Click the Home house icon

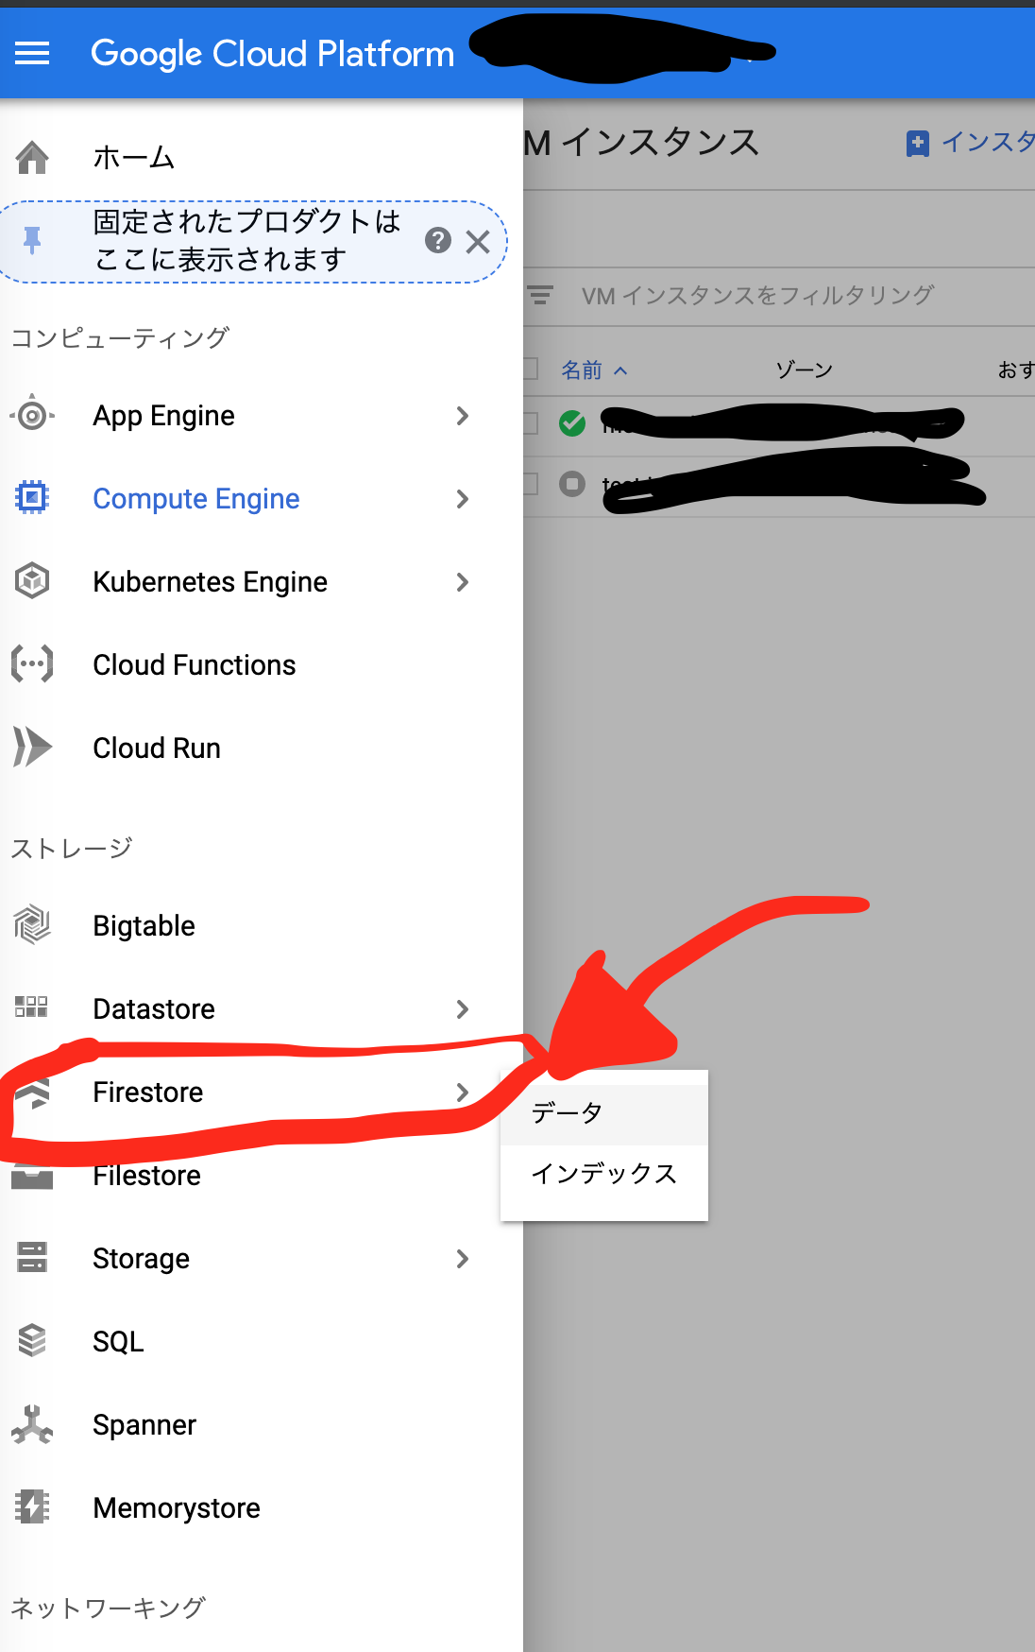pyautogui.click(x=32, y=157)
